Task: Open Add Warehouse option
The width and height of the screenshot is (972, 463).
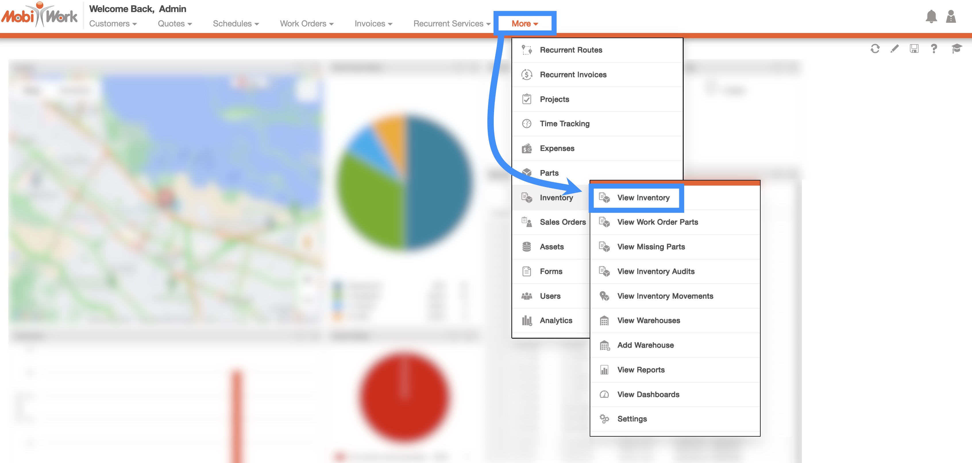Action: [645, 345]
